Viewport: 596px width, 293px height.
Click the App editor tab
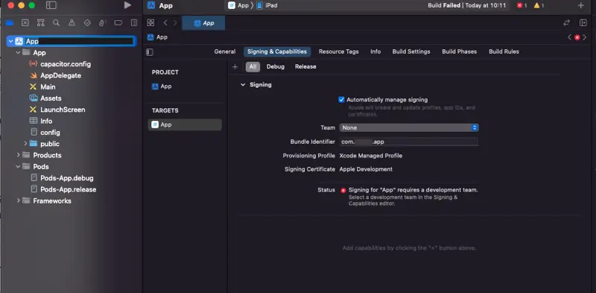click(x=203, y=23)
